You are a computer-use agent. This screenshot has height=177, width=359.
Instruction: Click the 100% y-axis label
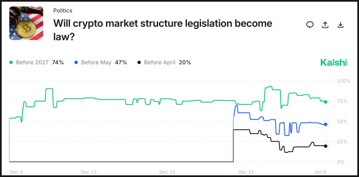pyautogui.click(x=343, y=81)
